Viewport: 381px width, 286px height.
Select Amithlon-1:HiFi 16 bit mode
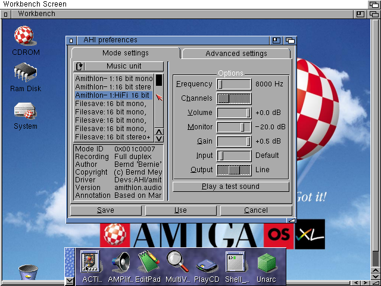[x=114, y=95]
